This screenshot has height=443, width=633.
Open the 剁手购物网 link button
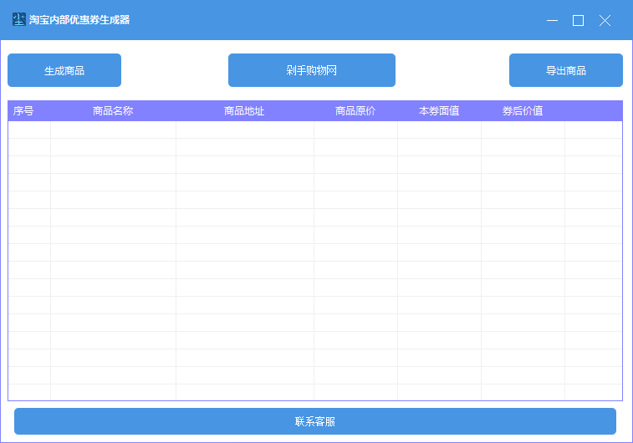(312, 70)
